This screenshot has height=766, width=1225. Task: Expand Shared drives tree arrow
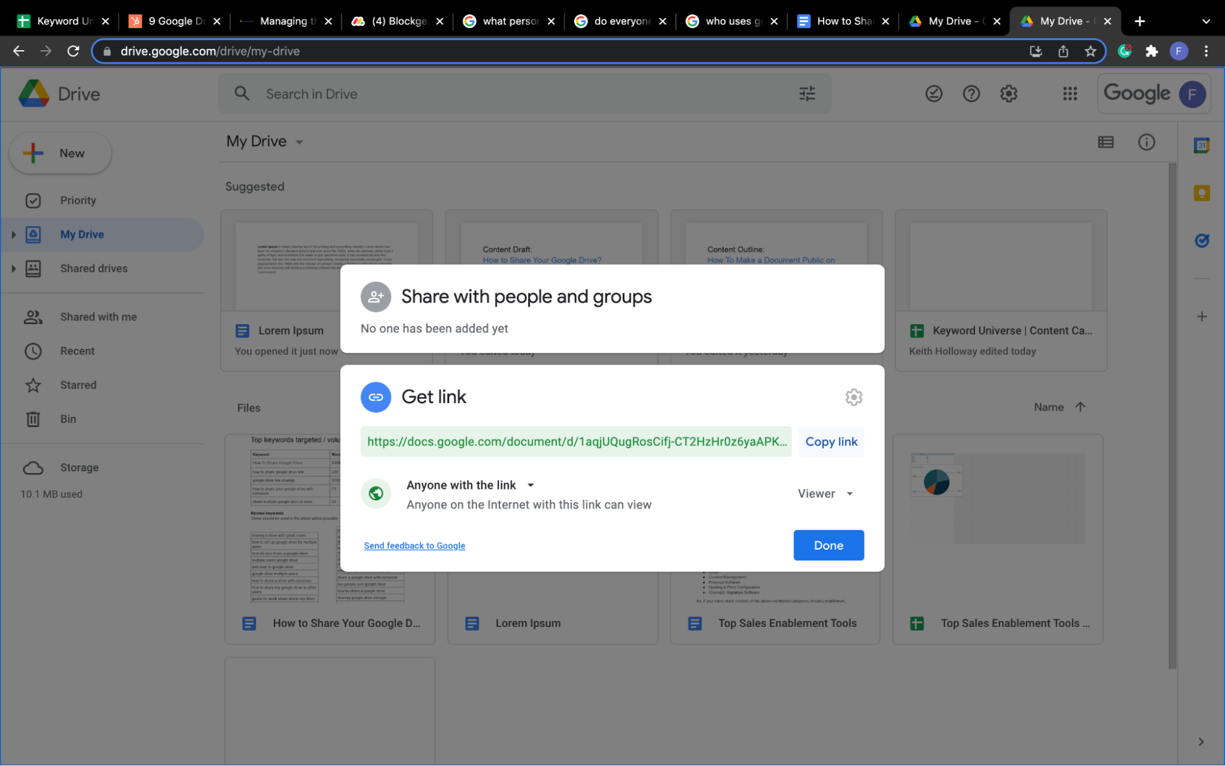pyautogui.click(x=13, y=268)
